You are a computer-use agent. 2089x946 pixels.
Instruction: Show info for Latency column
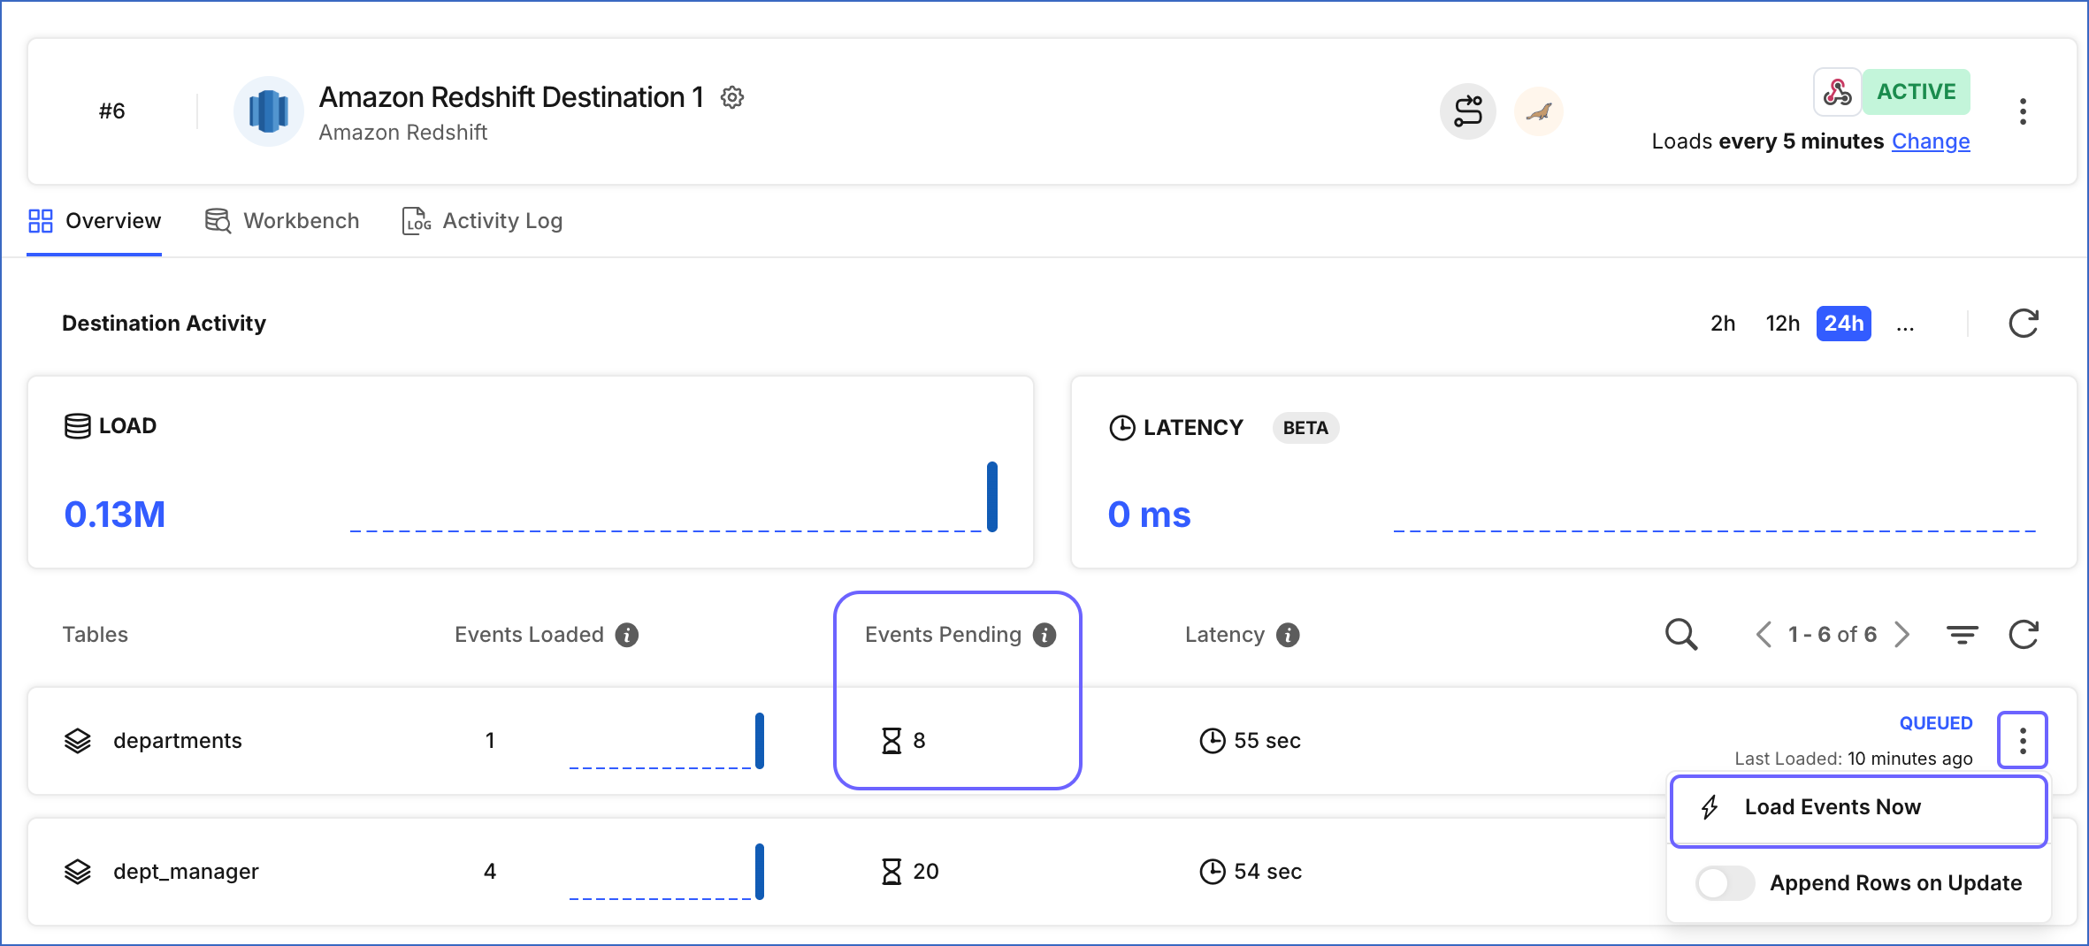pyautogui.click(x=1289, y=635)
